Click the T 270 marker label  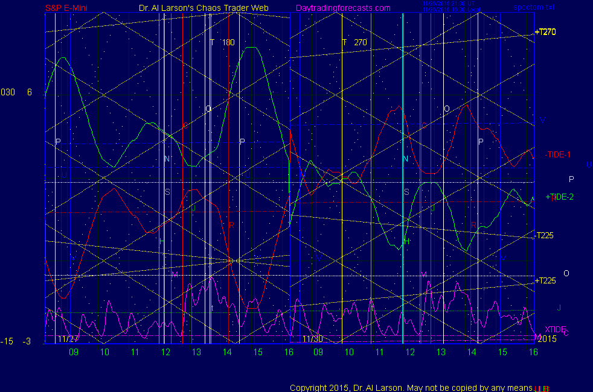pyautogui.click(x=354, y=42)
